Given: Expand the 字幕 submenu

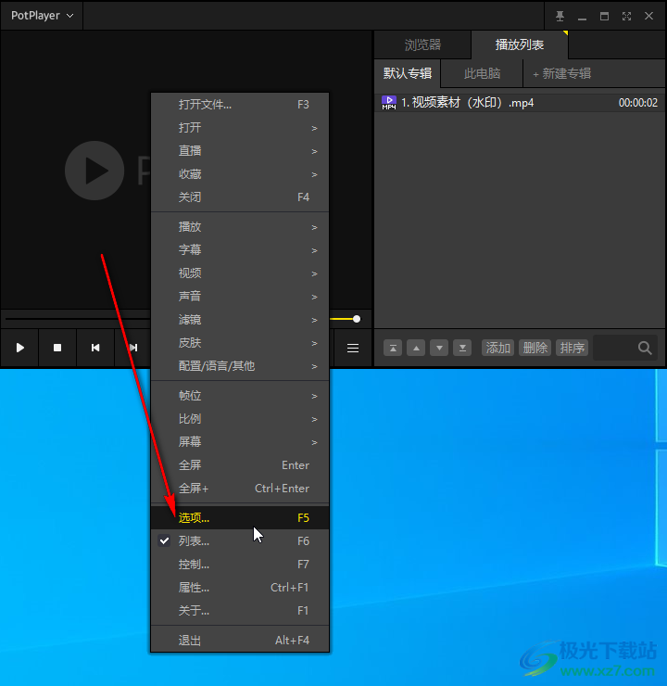Looking at the screenshot, I should coord(240,250).
